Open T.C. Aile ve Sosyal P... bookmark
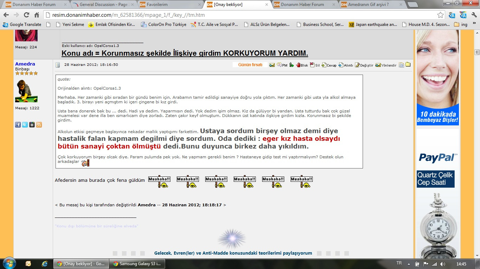This screenshot has height=269, width=480. tap(214, 25)
